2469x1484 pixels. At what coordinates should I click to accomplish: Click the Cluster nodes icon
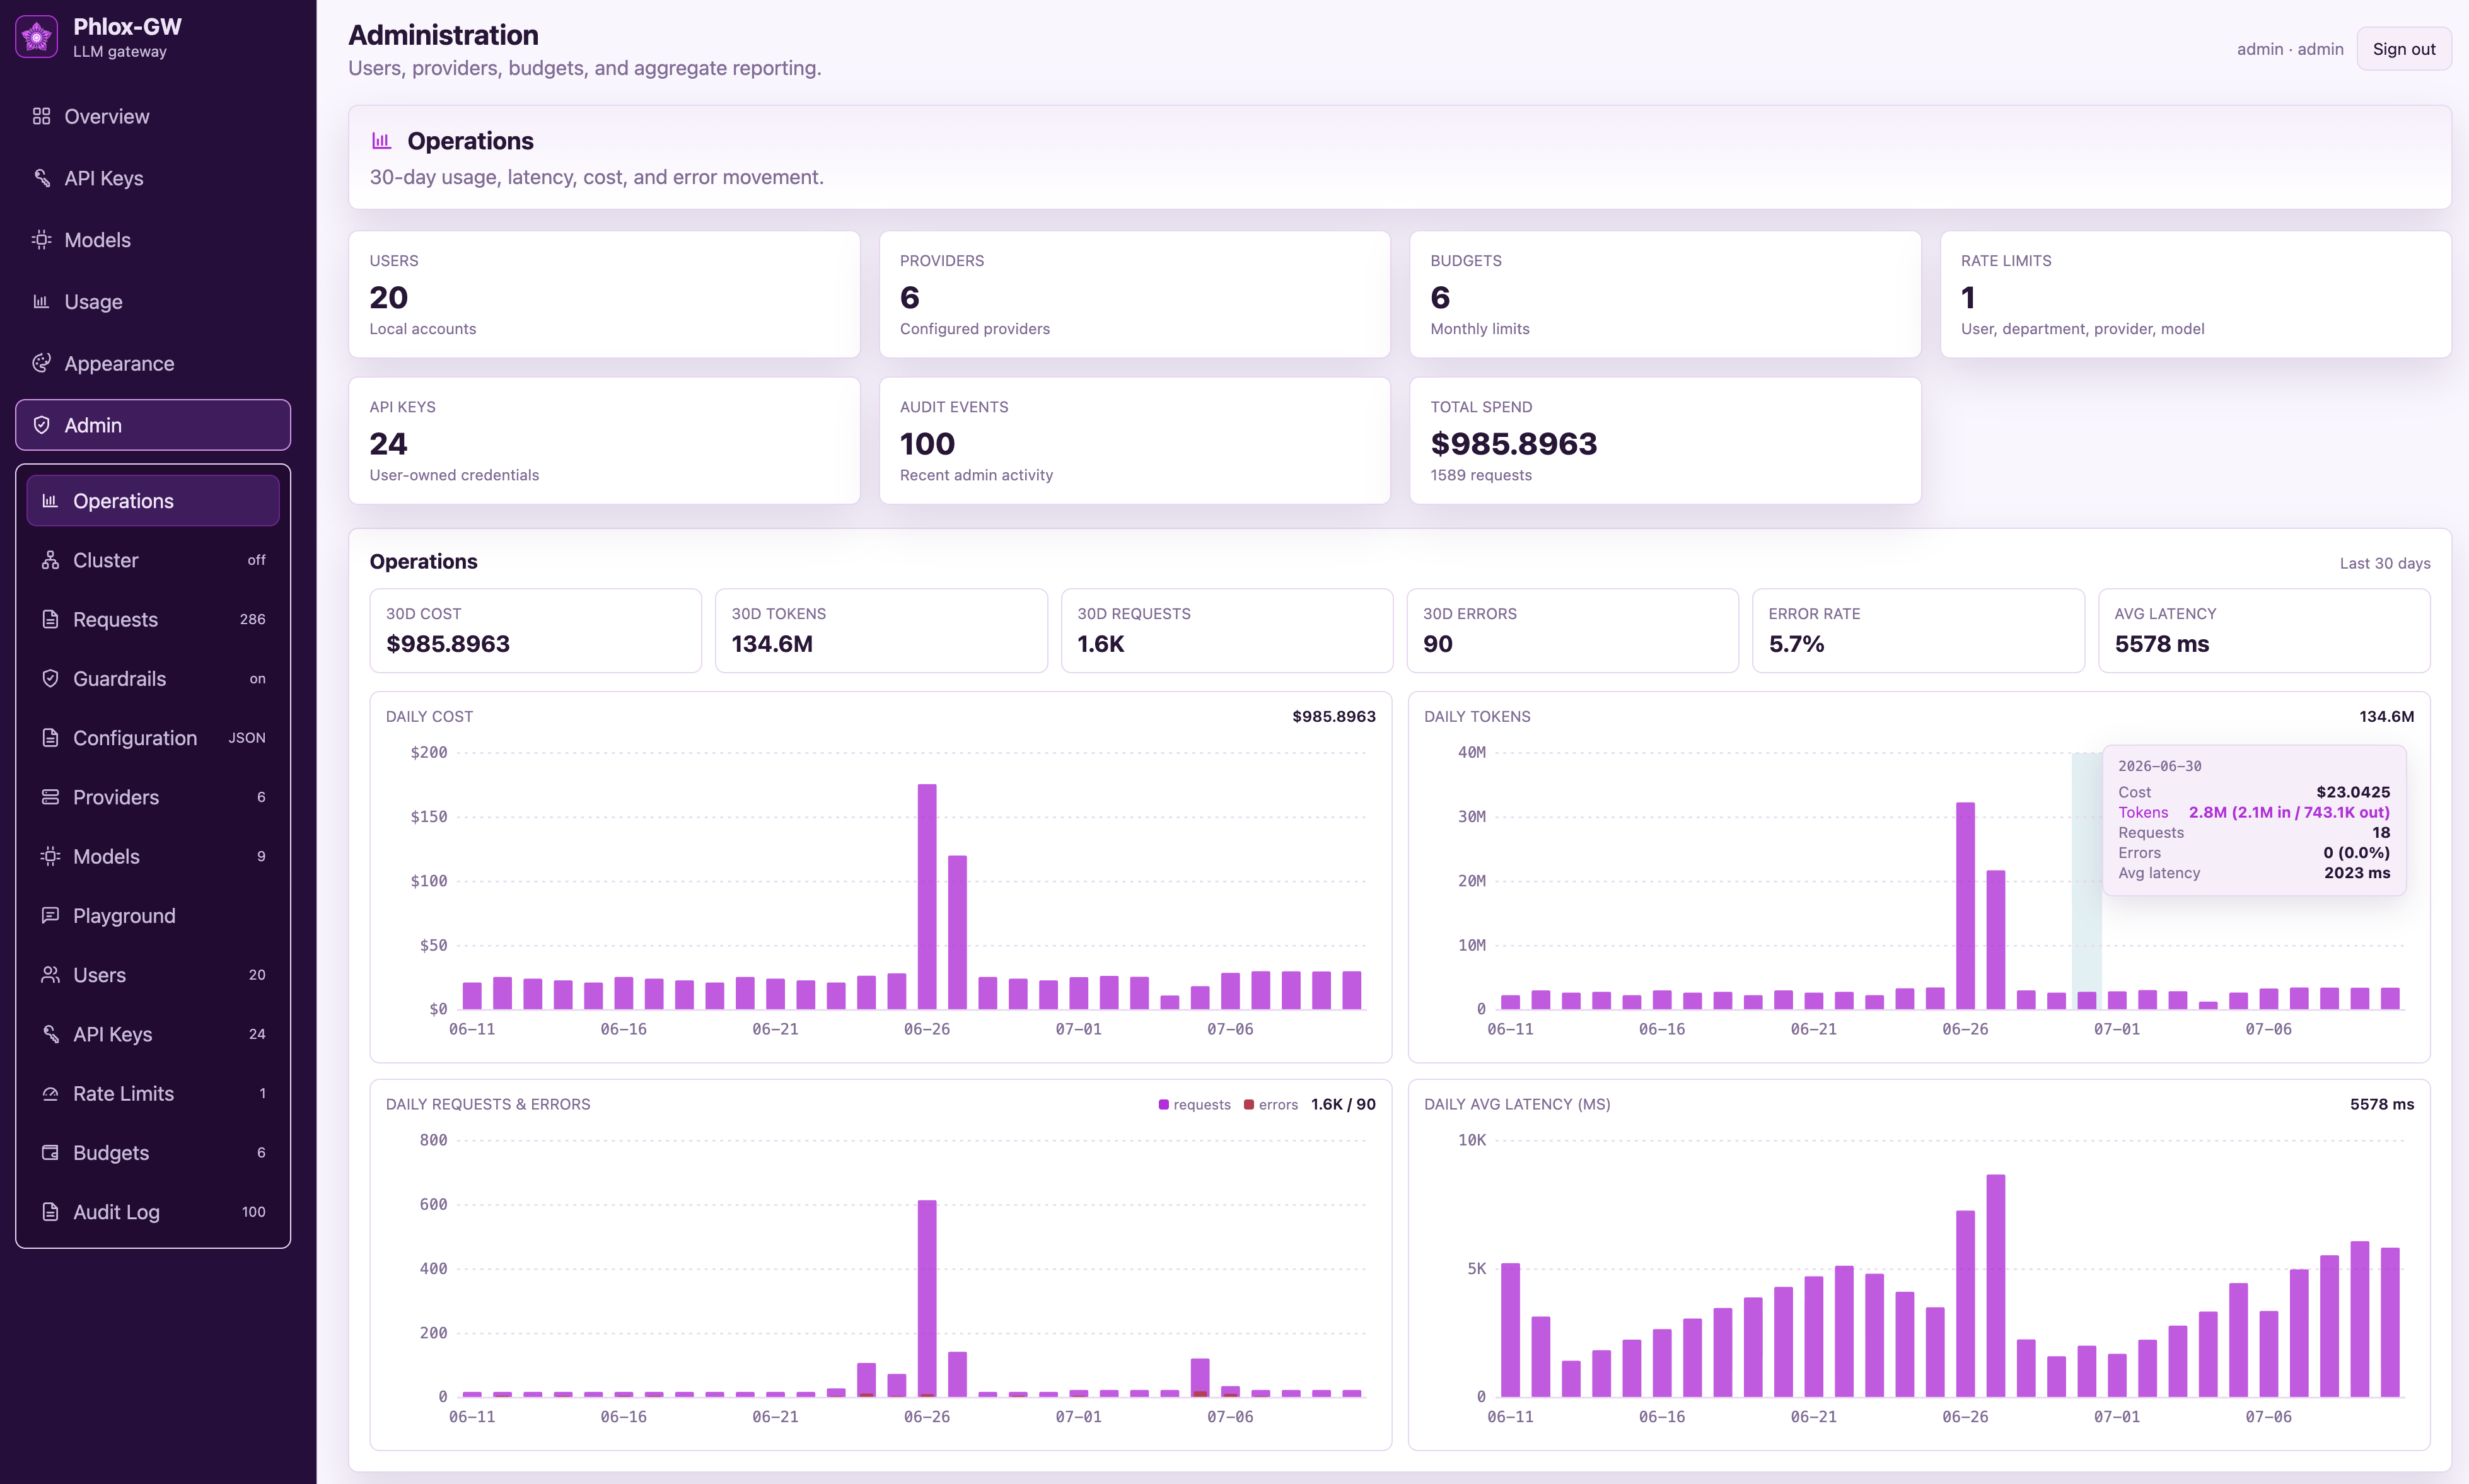click(x=50, y=560)
